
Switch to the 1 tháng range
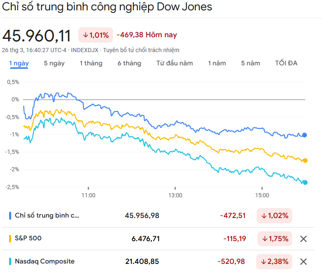(x=91, y=63)
